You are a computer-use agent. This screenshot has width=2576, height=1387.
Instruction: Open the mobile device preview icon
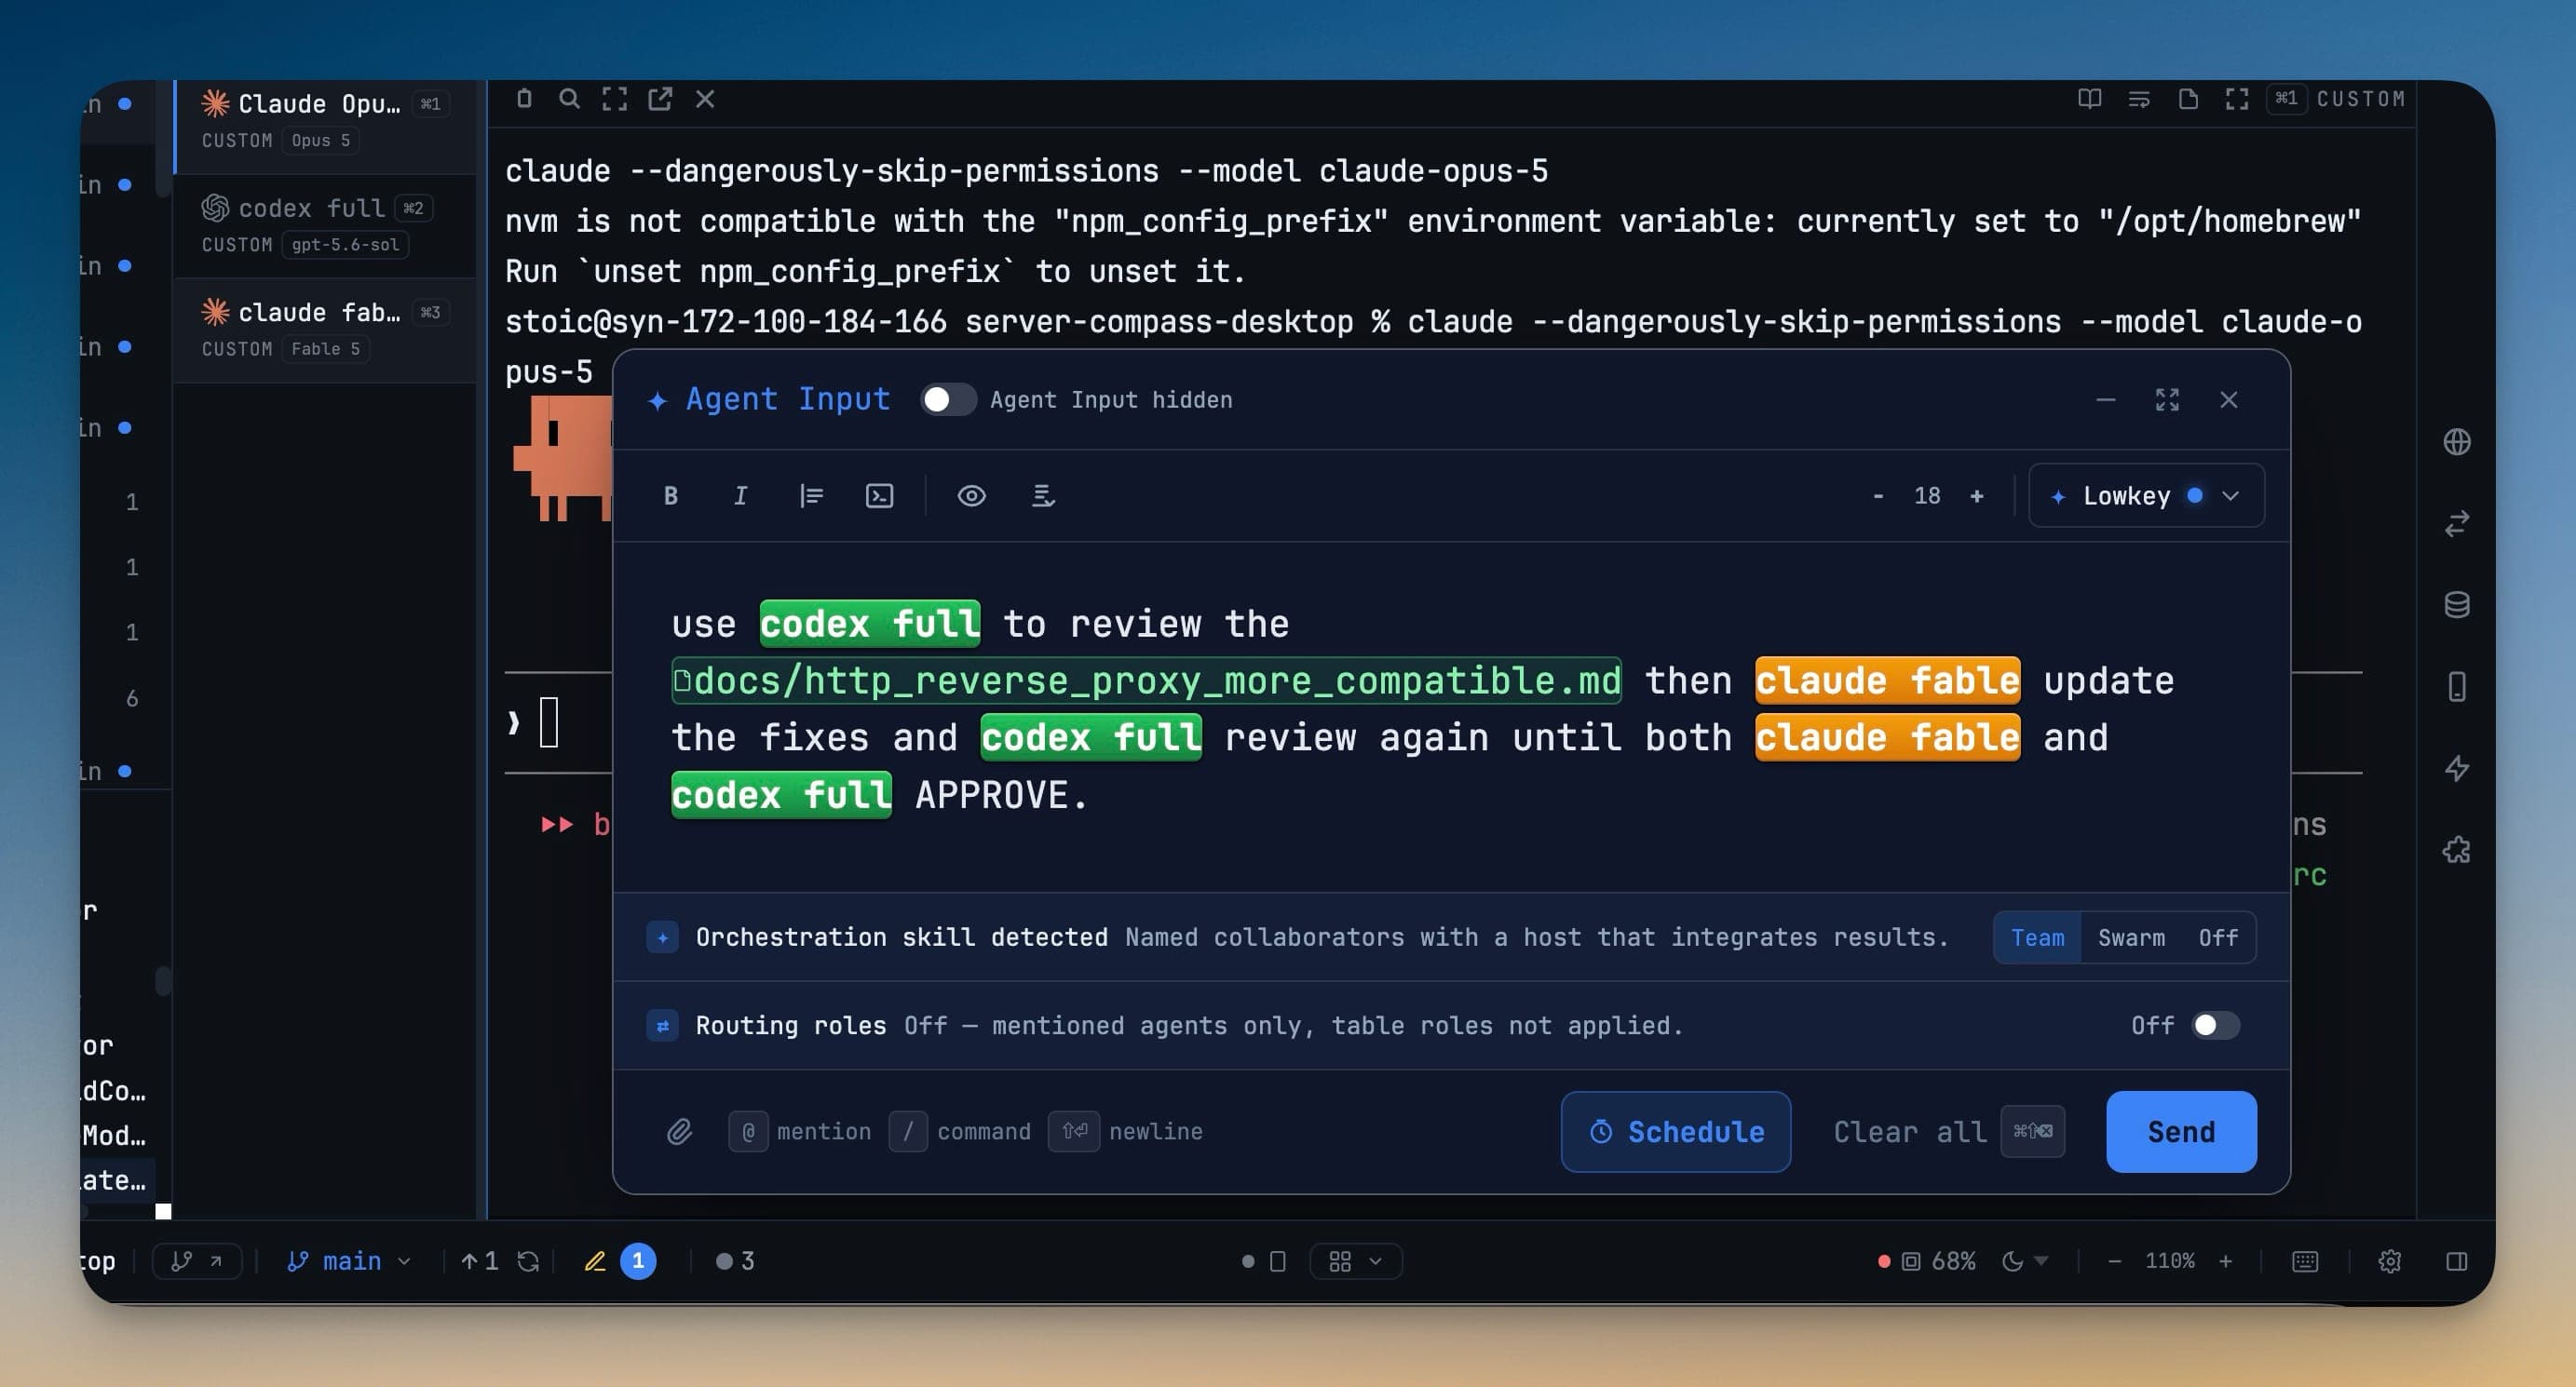(x=2456, y=686)
